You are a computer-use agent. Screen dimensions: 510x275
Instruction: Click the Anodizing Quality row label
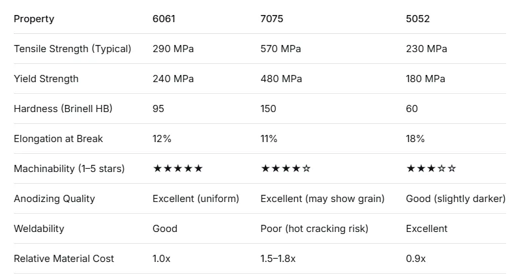click(54, 199)
